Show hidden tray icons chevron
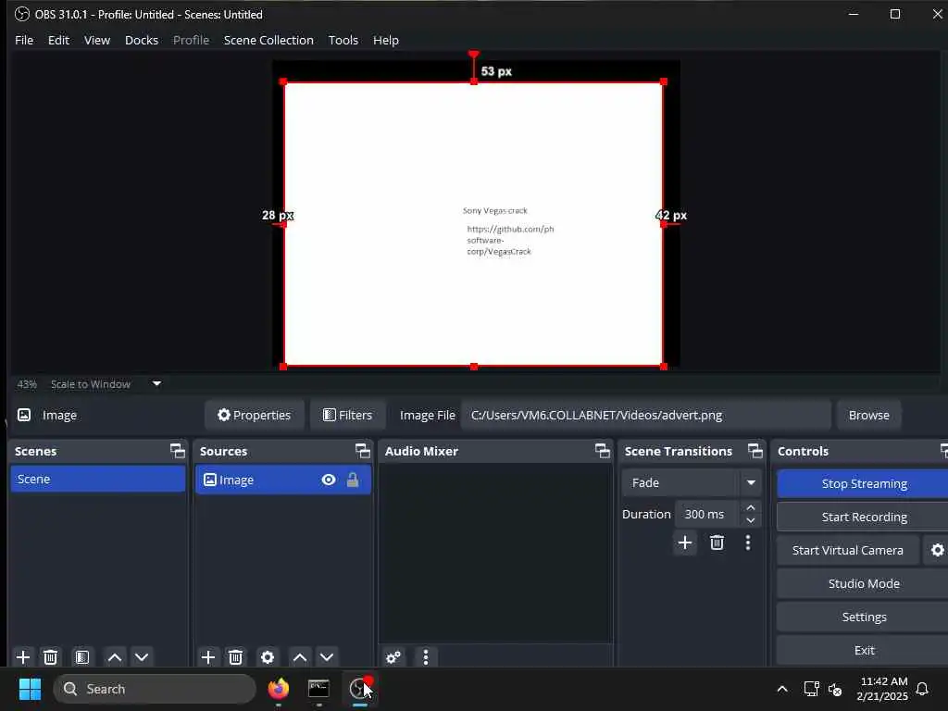This screenshot has height=711, width=948. coord(781,689)
